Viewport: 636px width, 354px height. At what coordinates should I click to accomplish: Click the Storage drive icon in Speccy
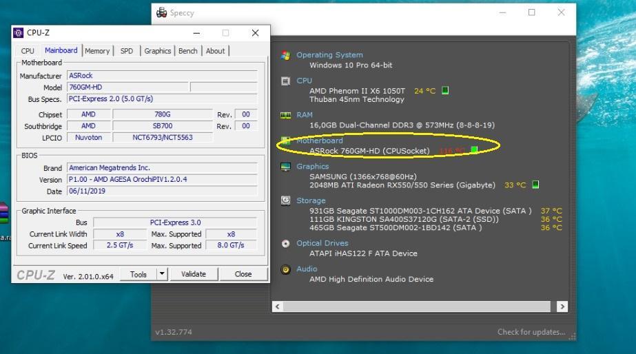point(285,200)
